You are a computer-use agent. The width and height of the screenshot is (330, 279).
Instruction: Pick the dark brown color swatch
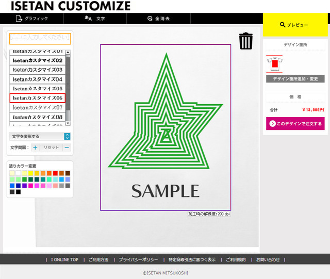point(68,173)
